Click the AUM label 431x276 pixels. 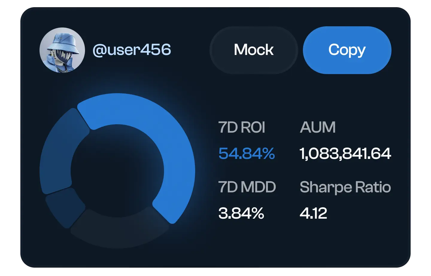tap(318, 127)
